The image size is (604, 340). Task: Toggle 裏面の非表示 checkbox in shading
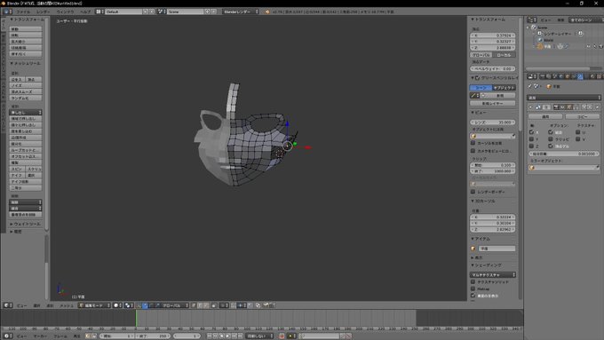coord(473,296)
